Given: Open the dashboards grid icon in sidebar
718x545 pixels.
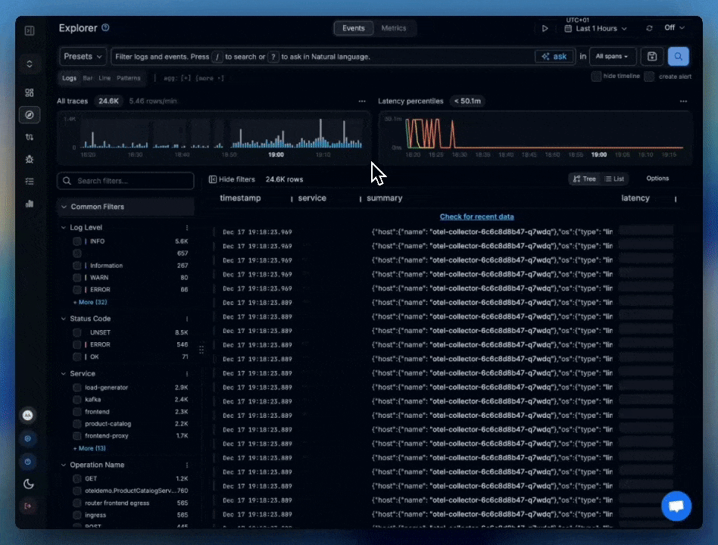Looking at the screenshot, I should [x=29, y=92].
